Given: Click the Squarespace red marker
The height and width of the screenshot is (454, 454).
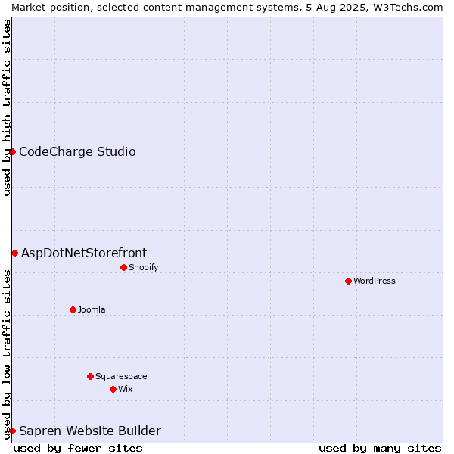Looking at the screenshot, I should 90,376.
